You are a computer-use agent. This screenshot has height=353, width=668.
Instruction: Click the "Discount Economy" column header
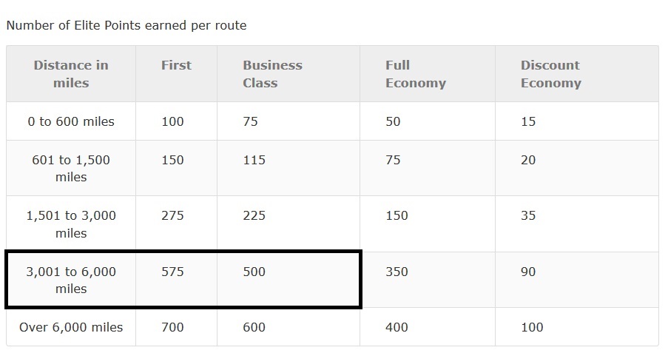pyautogui.click(x=550, y=74)
